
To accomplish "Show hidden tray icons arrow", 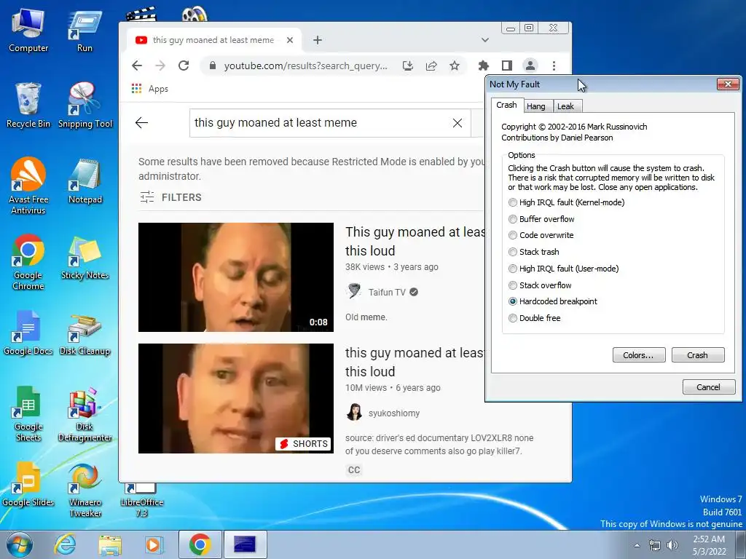I will pos(637,545).
